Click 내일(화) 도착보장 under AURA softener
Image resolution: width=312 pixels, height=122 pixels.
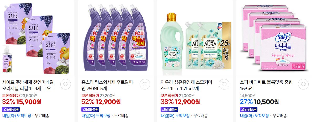point(175,116)
